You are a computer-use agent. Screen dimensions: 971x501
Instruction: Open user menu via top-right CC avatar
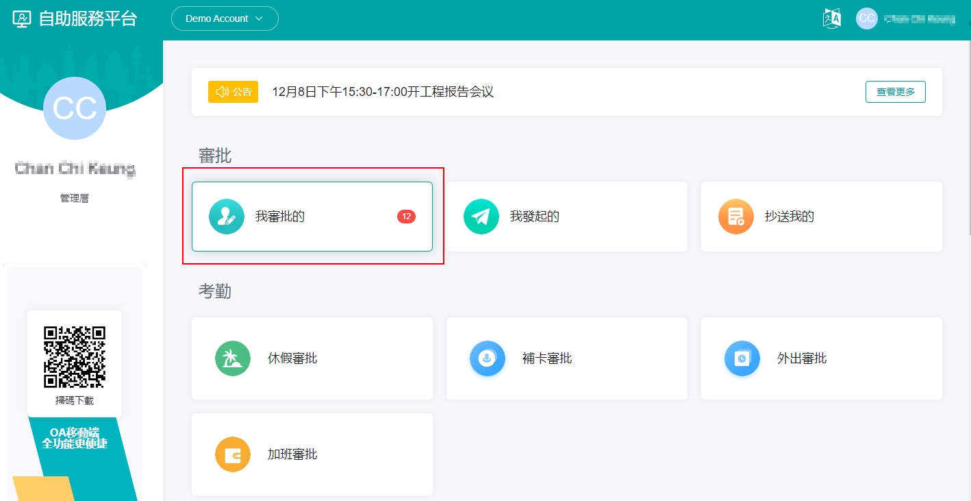866,19
